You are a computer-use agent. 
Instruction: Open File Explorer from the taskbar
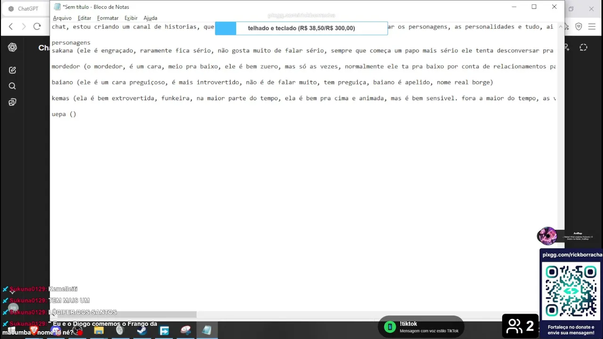pyautogui.click(x=98, y=331)
